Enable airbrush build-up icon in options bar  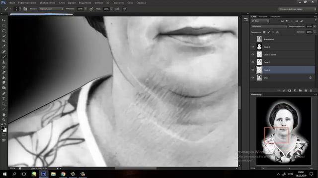point(117,9)
